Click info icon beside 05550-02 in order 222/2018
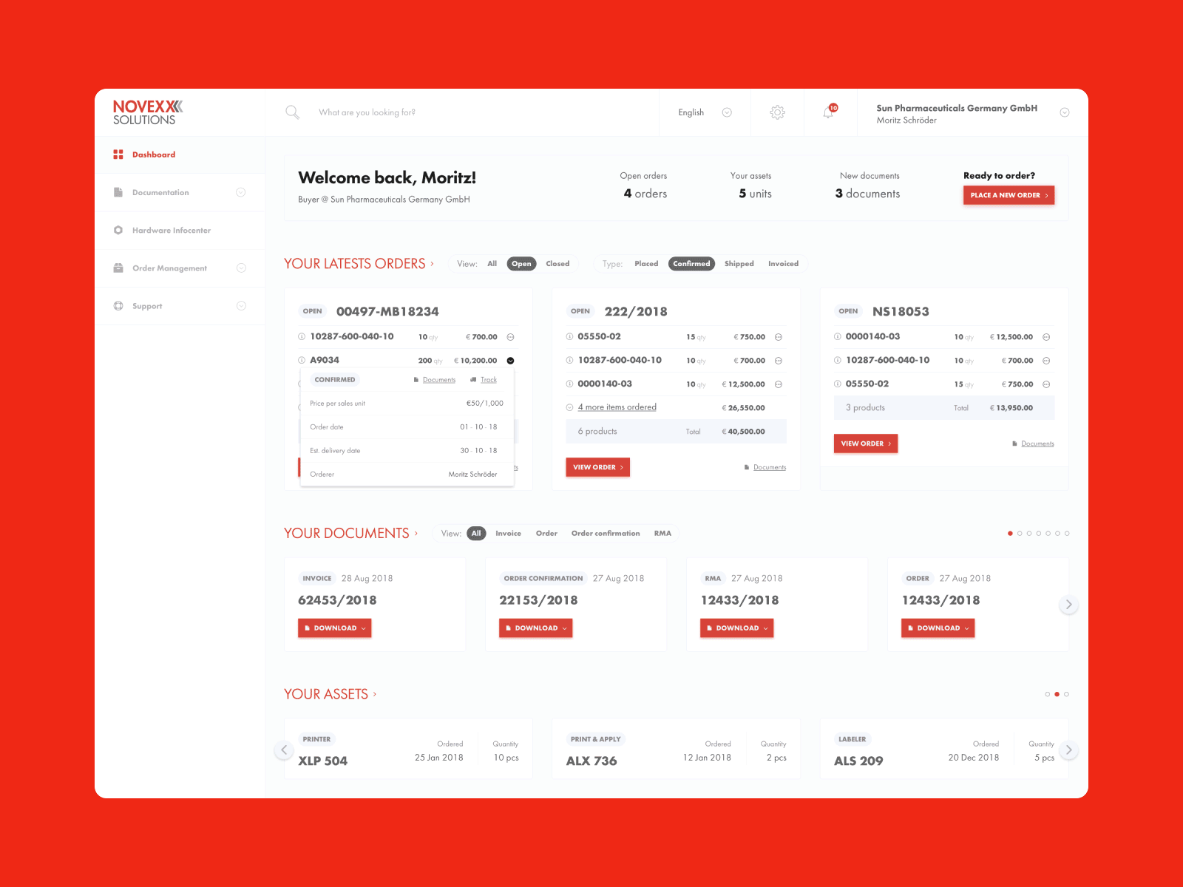 569,336
